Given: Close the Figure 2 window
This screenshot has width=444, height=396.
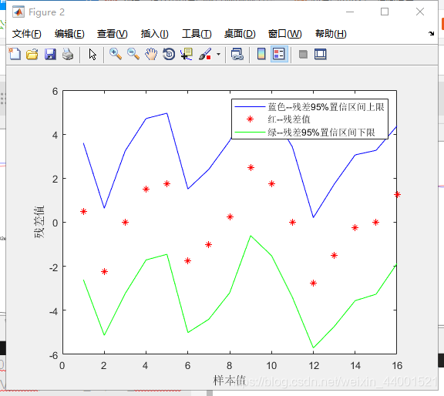Looking at the screenshot, I should click(x=420, y=12).
